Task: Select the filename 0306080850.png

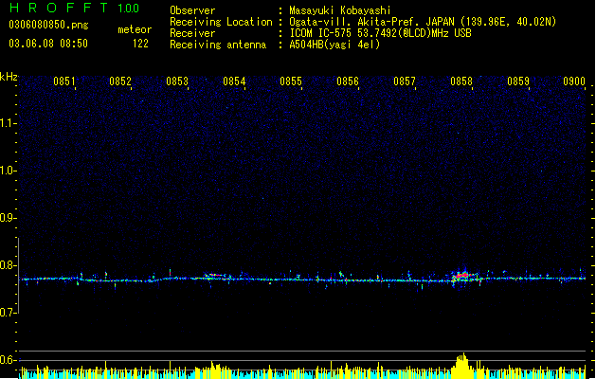Action: (x=48, y=26)
